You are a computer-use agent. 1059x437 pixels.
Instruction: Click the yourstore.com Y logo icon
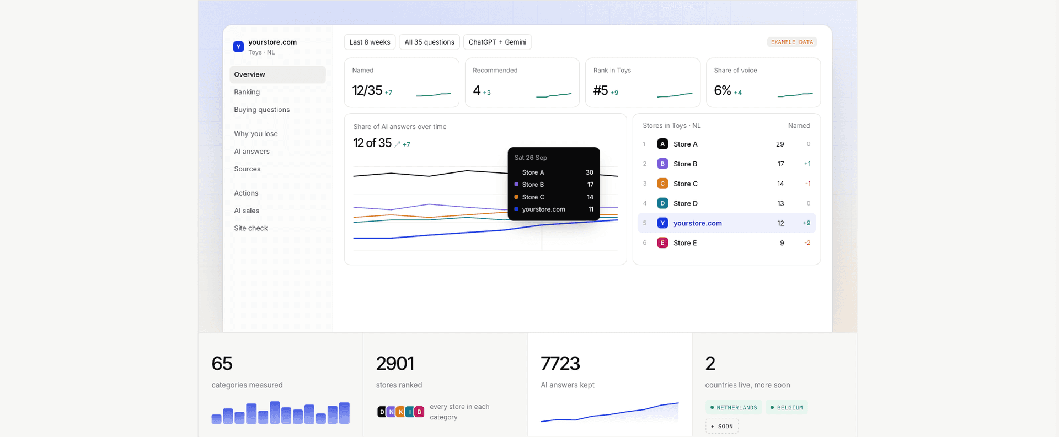[238, 47]
